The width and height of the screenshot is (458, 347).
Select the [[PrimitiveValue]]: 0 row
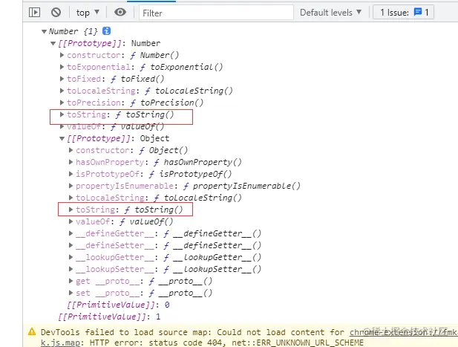pyautogui.click(x=118, y=305)
